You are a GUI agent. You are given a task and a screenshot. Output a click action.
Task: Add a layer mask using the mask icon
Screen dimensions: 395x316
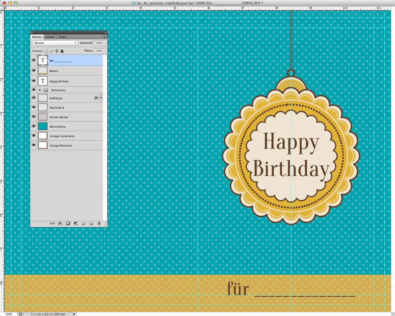point(68,223)
